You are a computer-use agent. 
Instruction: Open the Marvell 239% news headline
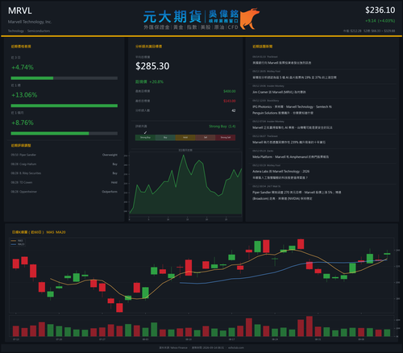[289, 142]
